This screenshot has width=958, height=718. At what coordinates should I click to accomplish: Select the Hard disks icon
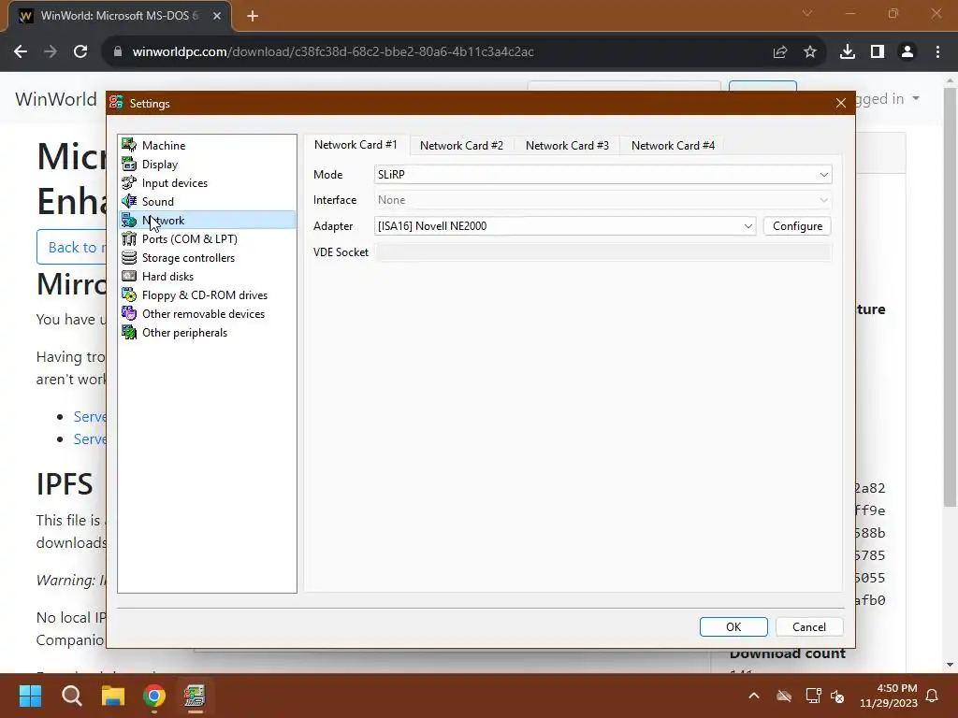pyautogui.click(x=129, y=276)
